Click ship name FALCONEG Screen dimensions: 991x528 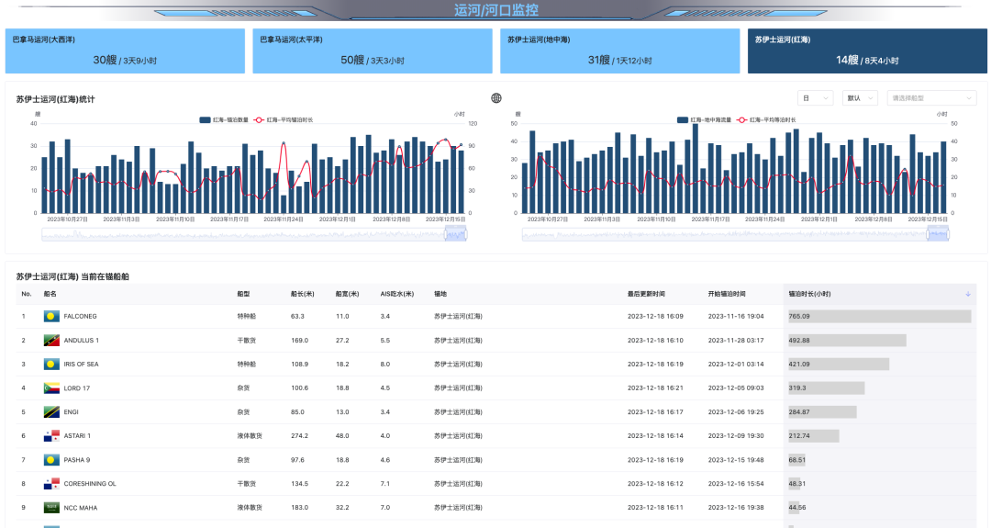click(x=80, y=316)
